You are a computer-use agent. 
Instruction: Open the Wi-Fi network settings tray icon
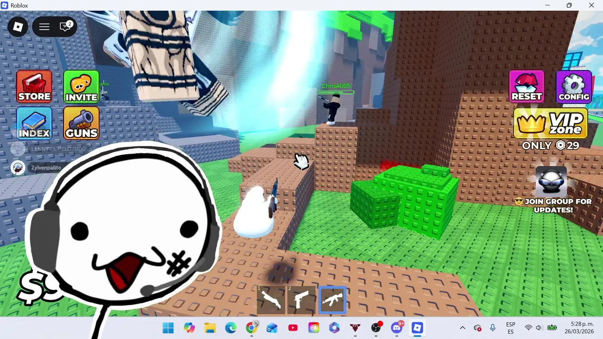[x=529, y=328]
